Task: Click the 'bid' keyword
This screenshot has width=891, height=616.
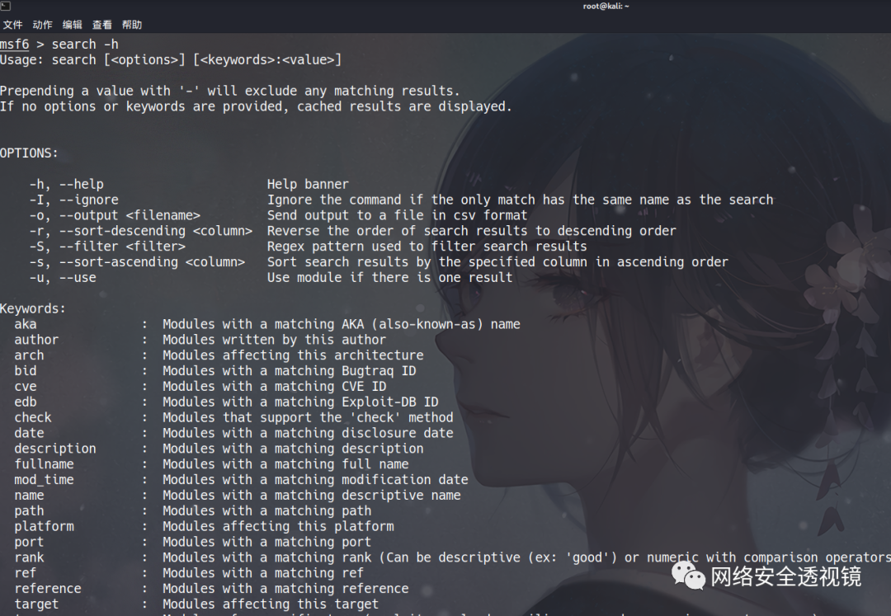Action: [x=26, y=371]
